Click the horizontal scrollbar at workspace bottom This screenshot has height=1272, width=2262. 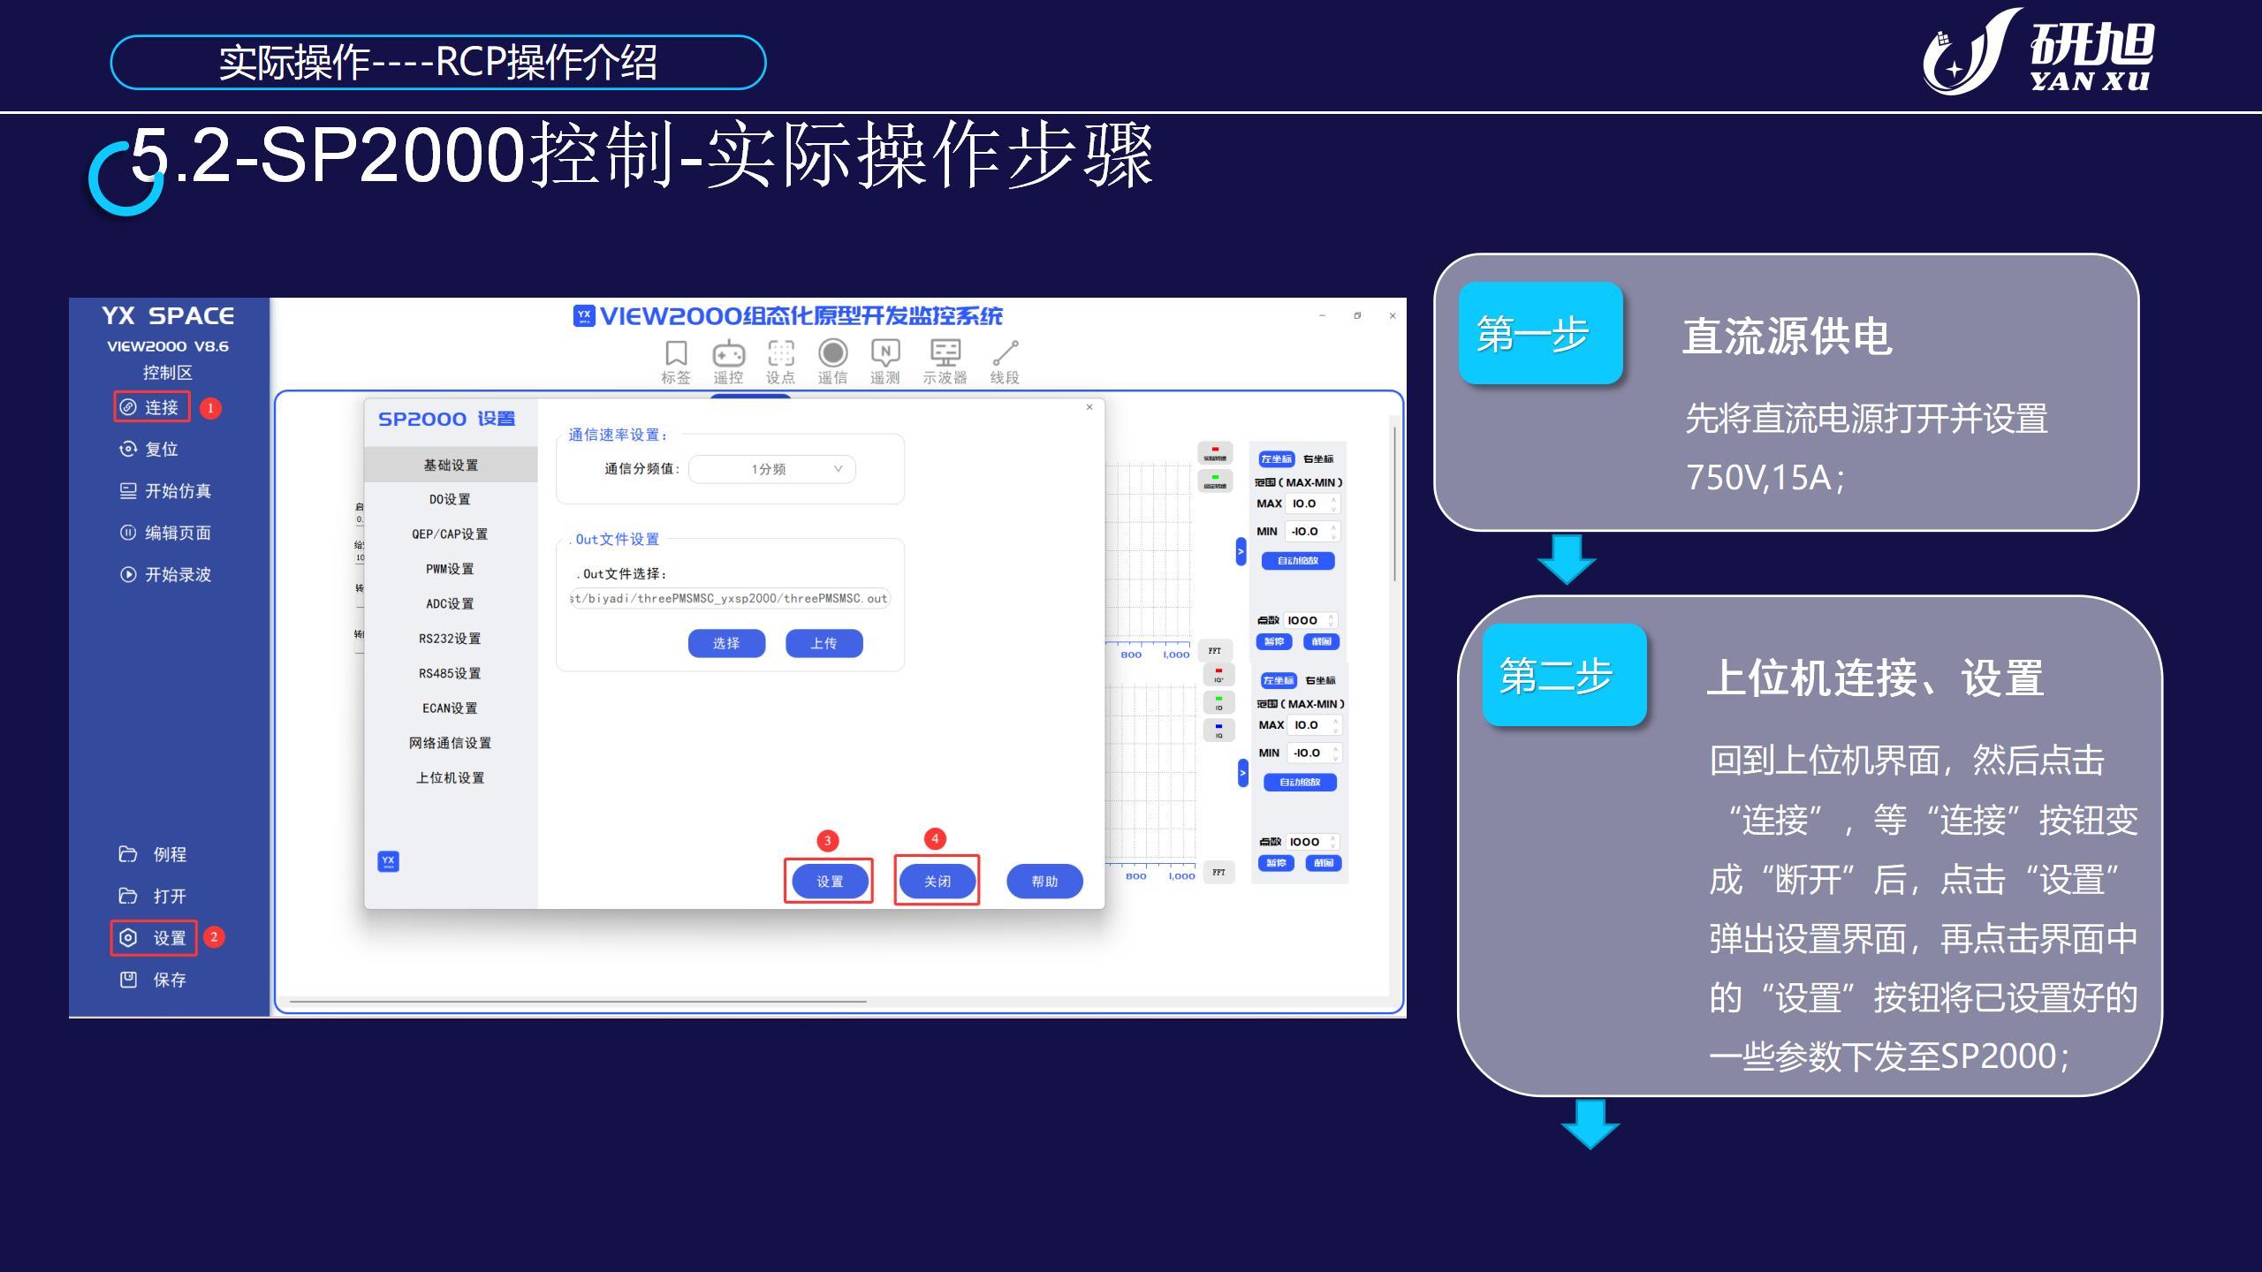coord(578,1002)
